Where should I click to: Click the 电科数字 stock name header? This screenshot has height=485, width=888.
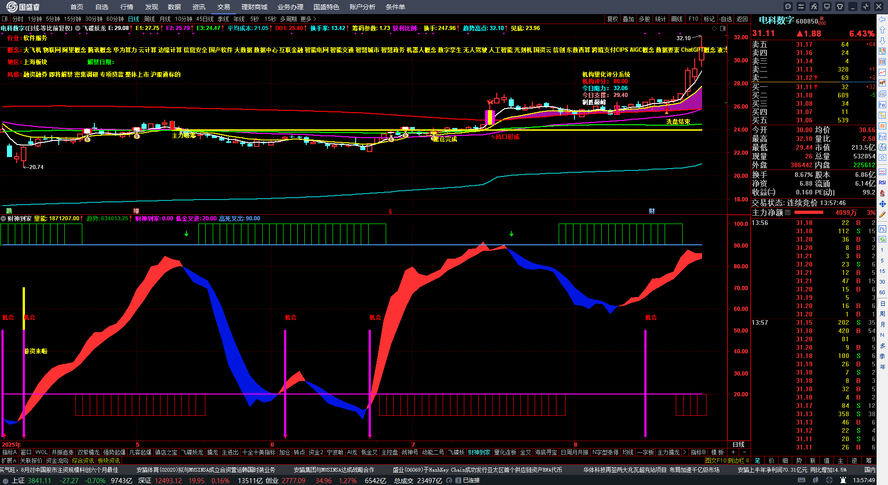776,20
